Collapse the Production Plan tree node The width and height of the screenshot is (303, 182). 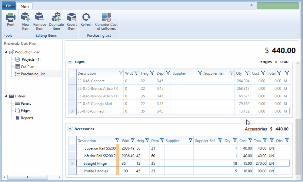(6, 52)
